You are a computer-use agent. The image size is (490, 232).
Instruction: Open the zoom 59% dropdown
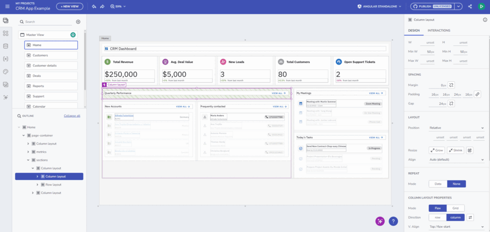(x=118, y=6)
